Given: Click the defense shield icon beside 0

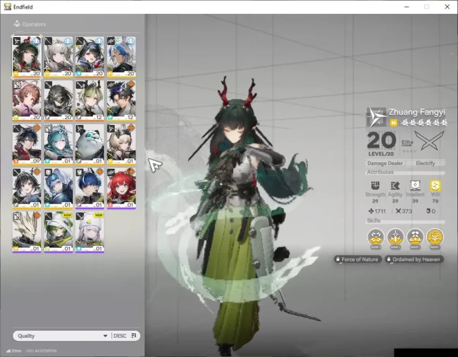Looking at the screenshot, I should (428, 211).
